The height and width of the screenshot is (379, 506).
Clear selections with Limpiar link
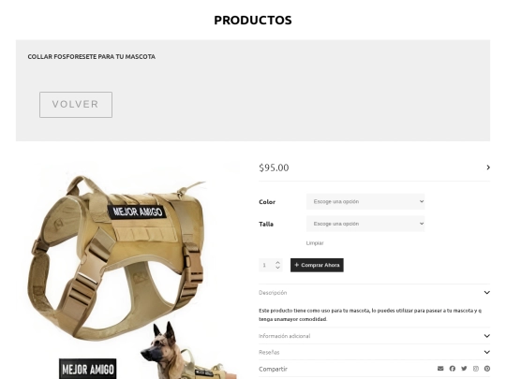pyautogui.click(x=315, y=243)
